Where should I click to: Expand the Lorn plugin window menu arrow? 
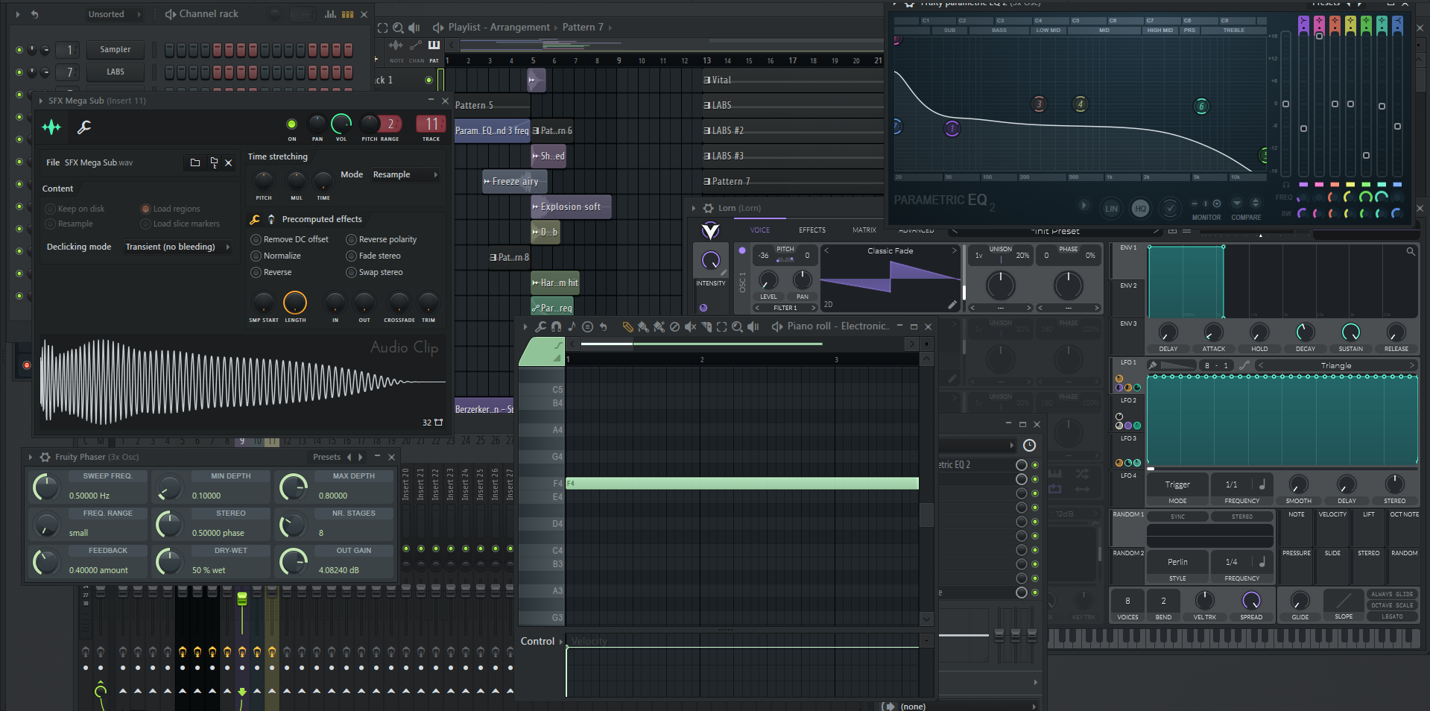[694, 208]
